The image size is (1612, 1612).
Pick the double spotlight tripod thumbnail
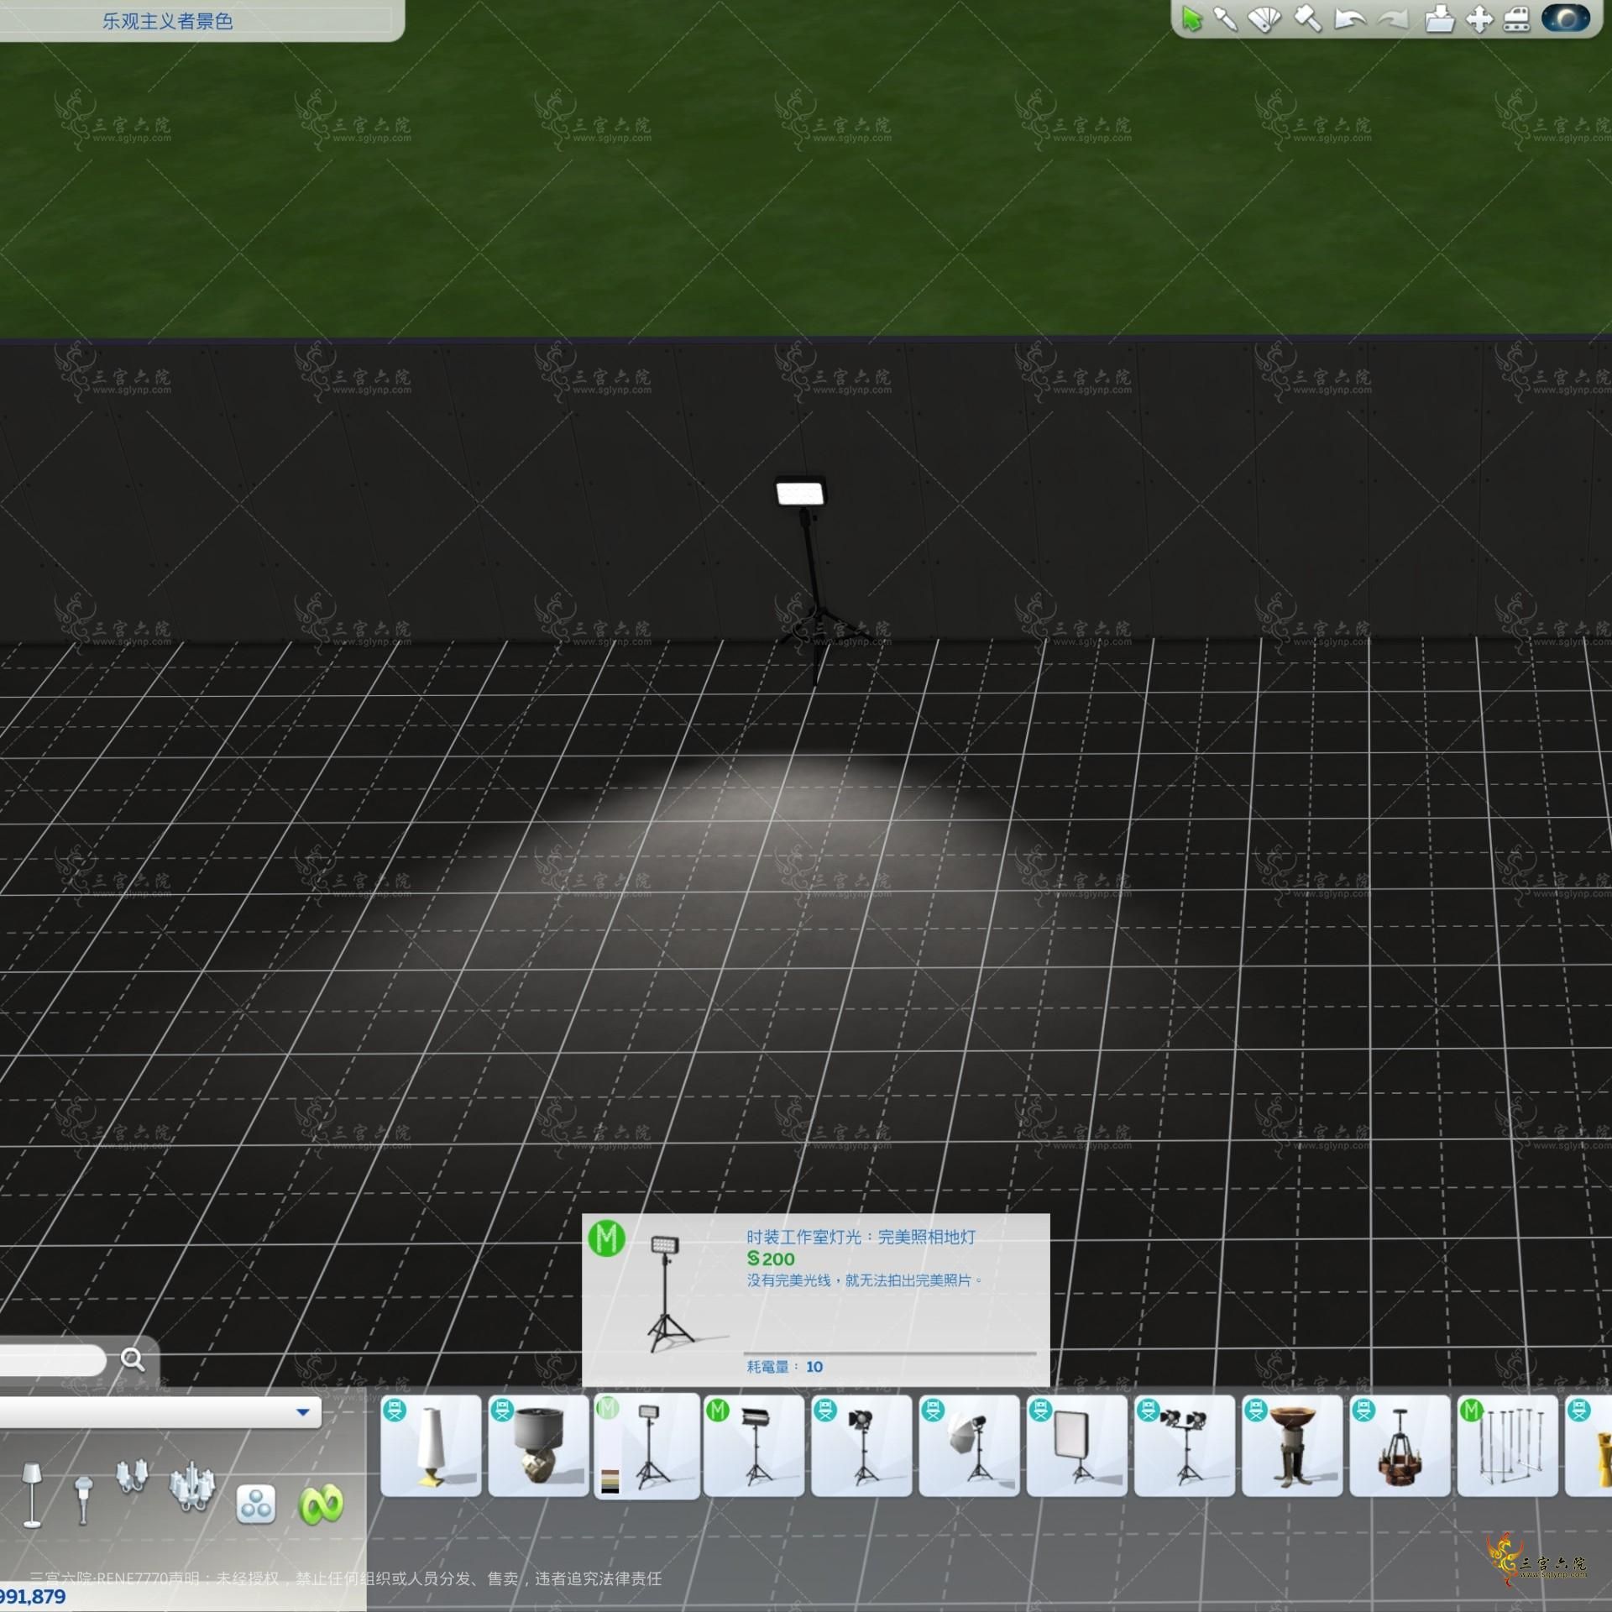(x=1185, y=1446)
